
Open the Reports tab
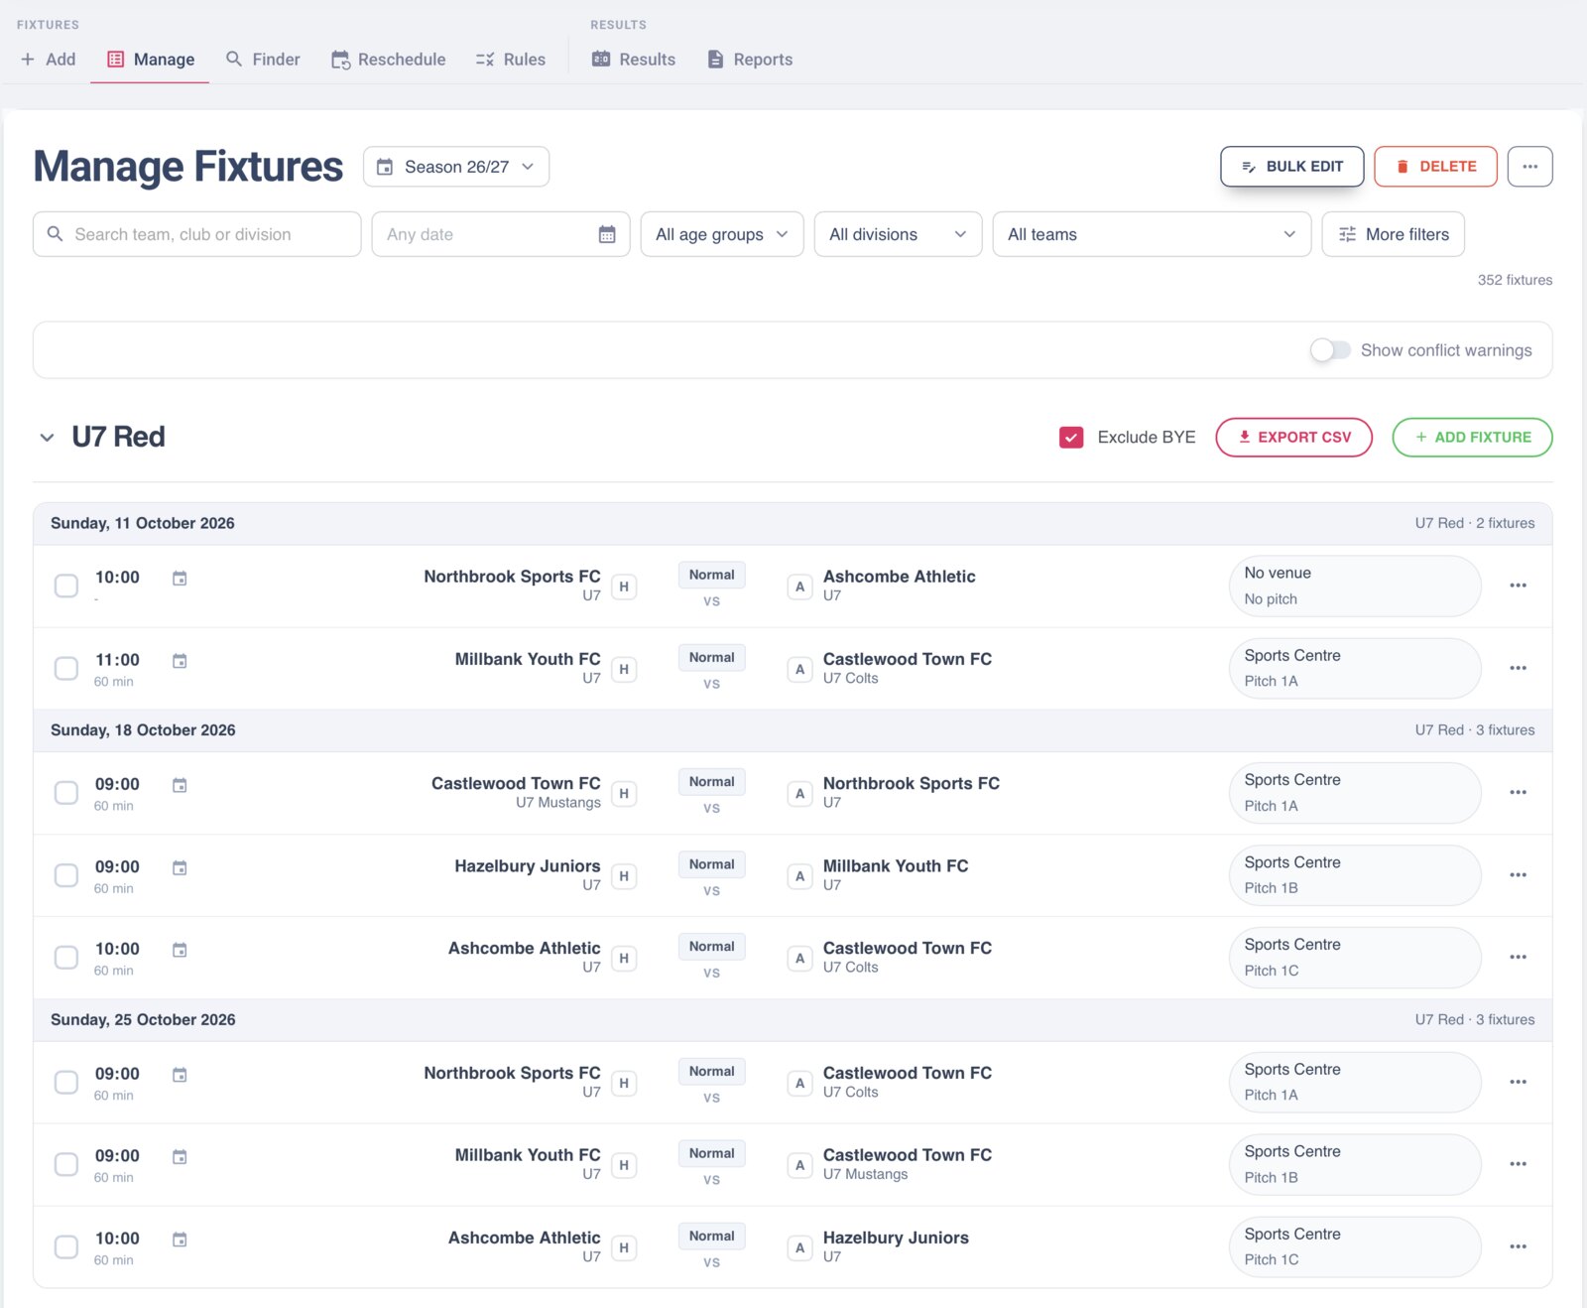click(750, 60)
